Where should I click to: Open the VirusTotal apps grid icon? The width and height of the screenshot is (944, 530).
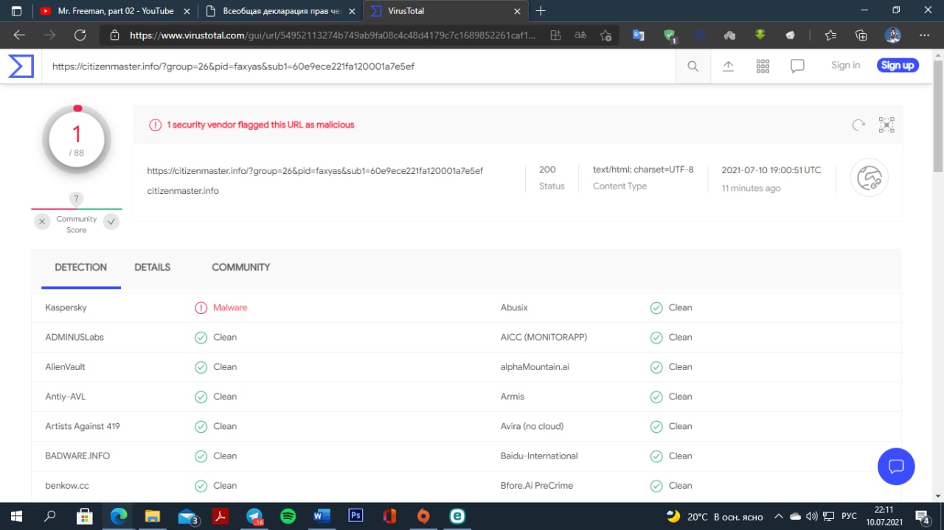tap(763, 66)
